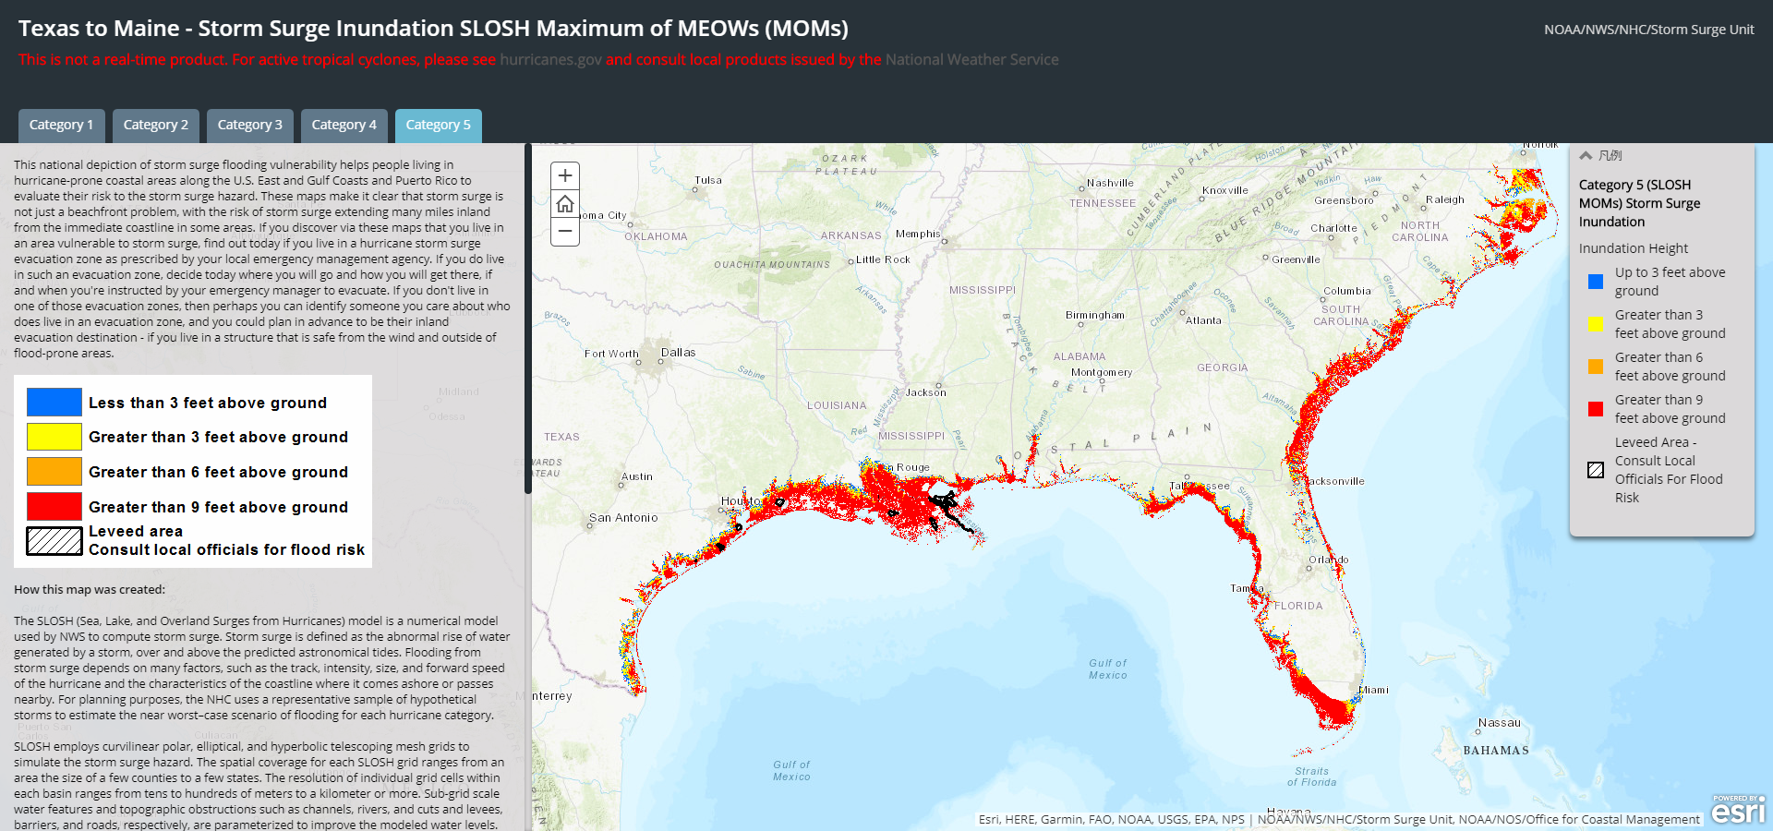1773x831 pixels.
Task: Click the zoom out minus button
Action: click(x=565, y=231)
